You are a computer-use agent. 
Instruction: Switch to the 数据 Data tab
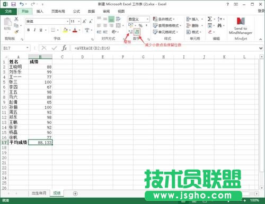coord(91,11)
